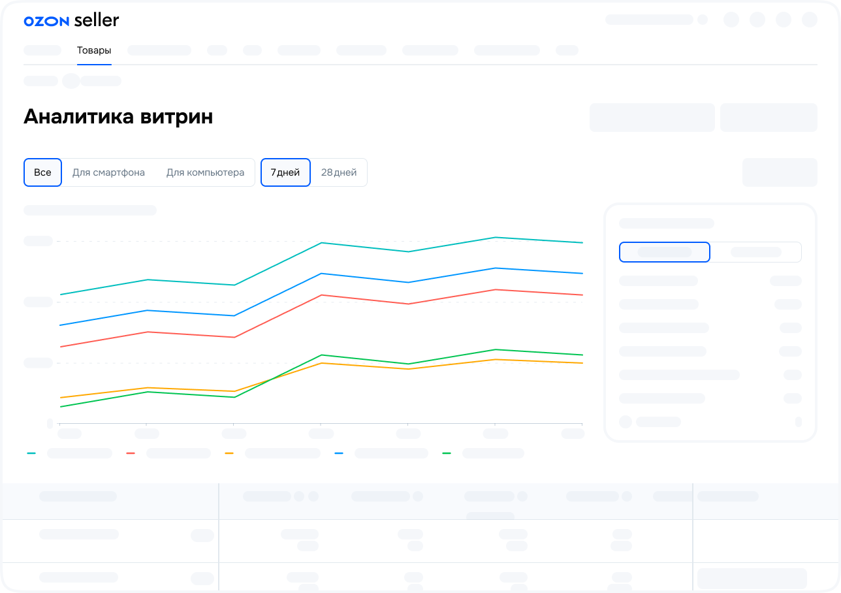This screenshot has height=593, width=841.
Task: Click the Аналитика витрин heading
Action: coord(118,116)
